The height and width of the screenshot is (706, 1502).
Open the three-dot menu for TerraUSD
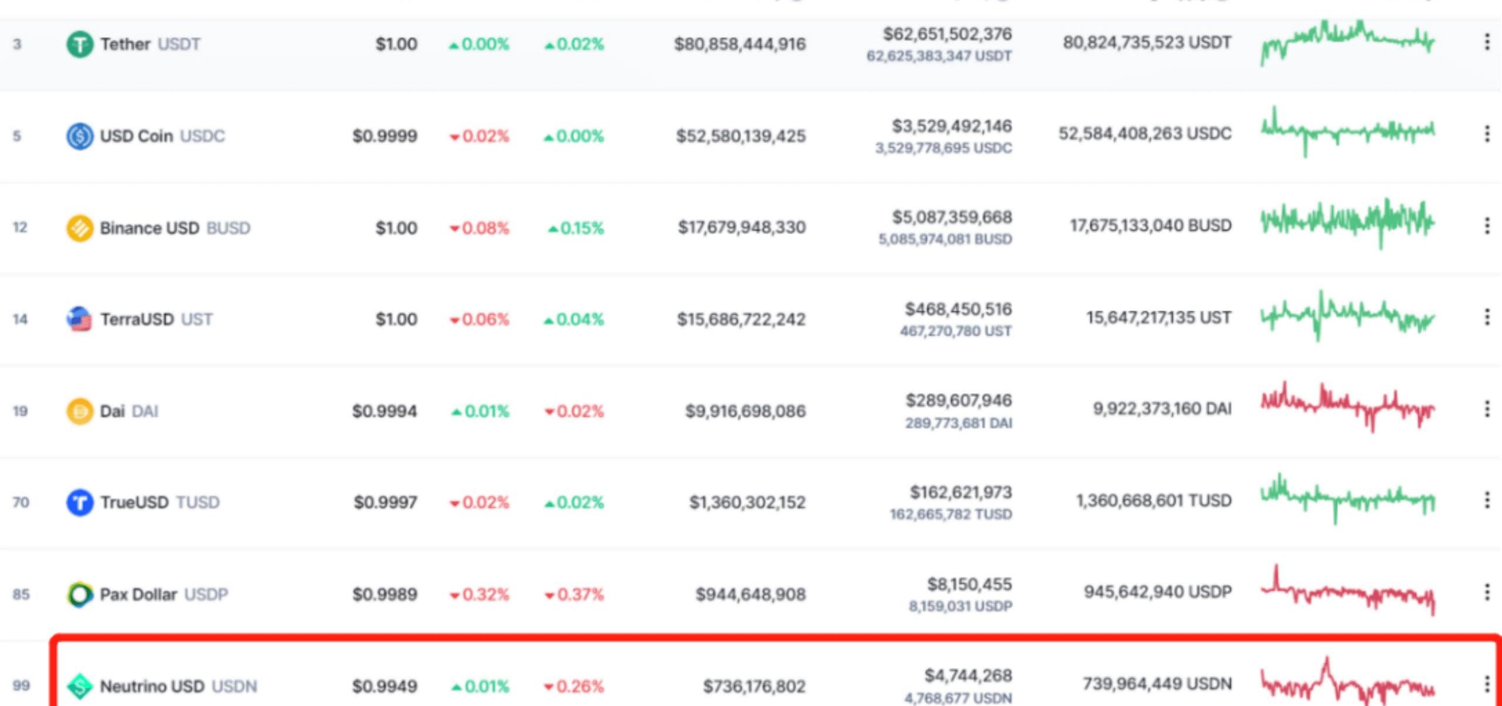(x=1487, y=317)
